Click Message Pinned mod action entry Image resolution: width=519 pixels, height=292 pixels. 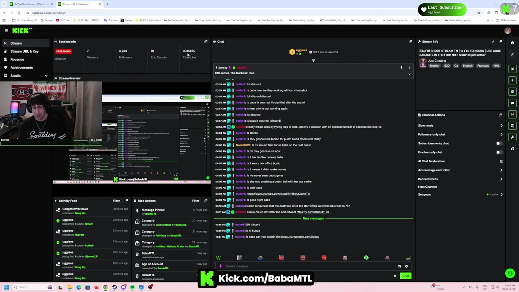pyautogui.click(x=153, y=210)
